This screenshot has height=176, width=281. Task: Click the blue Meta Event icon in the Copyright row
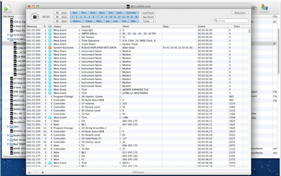click(x=50, y=30)
